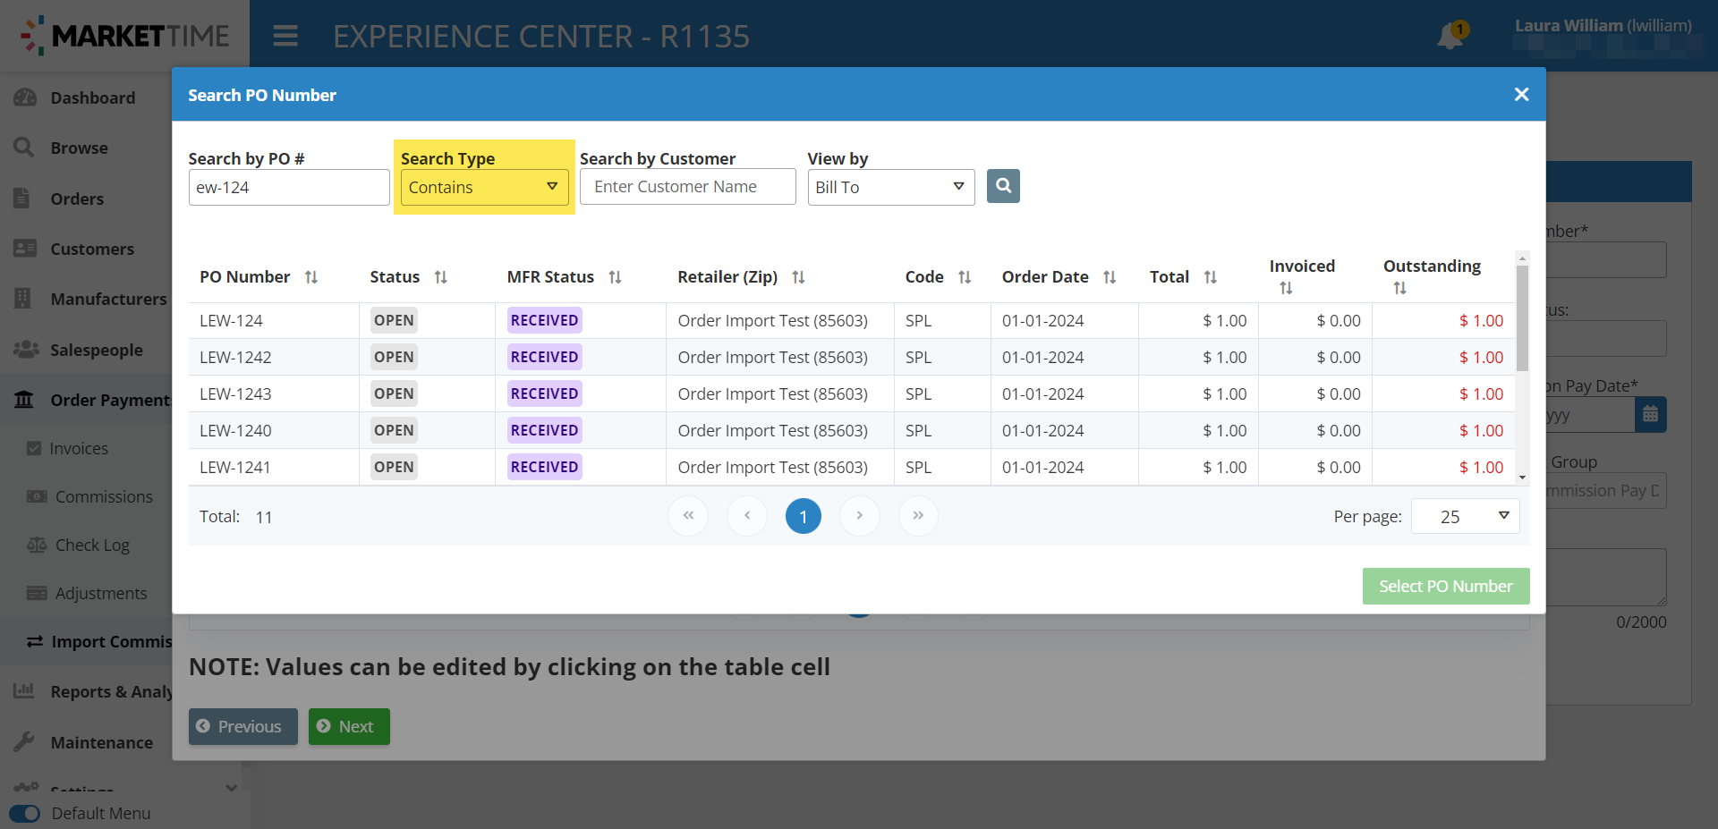The height and width of the screenshot is (829, 1718).
Task: Sort table by Order Date arrows
Action: [1110, 277]
